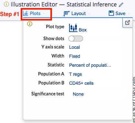Screen dimensions: 135x123
Task: Select Population A value T regs
Action: point(76,74)
